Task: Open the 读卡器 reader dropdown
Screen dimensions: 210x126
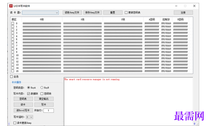Action: (x=40, y=12)
